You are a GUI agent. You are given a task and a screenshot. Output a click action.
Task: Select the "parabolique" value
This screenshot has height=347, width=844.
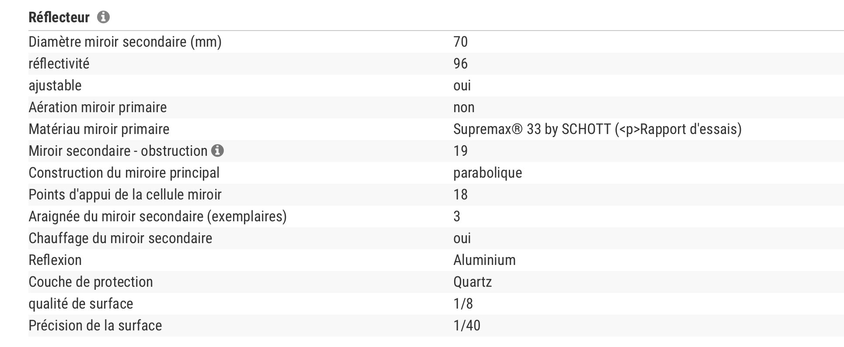click(x=487, y=173)
